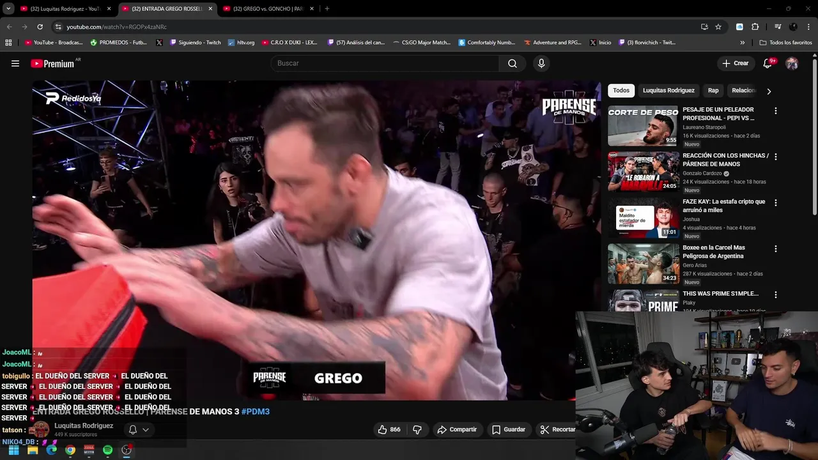Start voice search with the microphone icon
Image resolution: width=818 pixels, height=460 pixels.
pyautogui.click(x=541, y=63)
